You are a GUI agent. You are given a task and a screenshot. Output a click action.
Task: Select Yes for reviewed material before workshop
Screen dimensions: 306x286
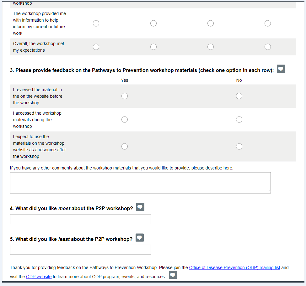125,96
